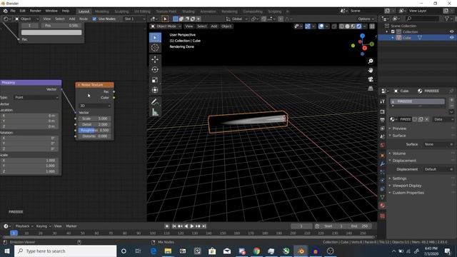Open the timeline Playback menu
The image size is (457, 257).
[24, 226]
